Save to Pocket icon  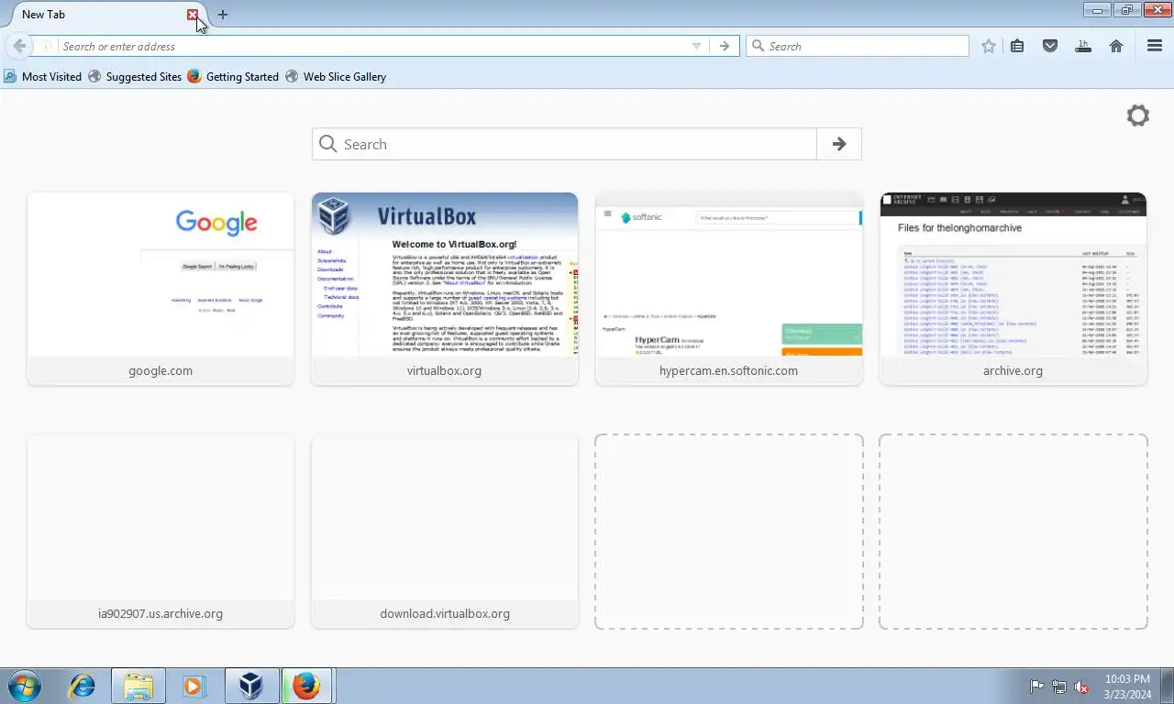click(1050, 46)
